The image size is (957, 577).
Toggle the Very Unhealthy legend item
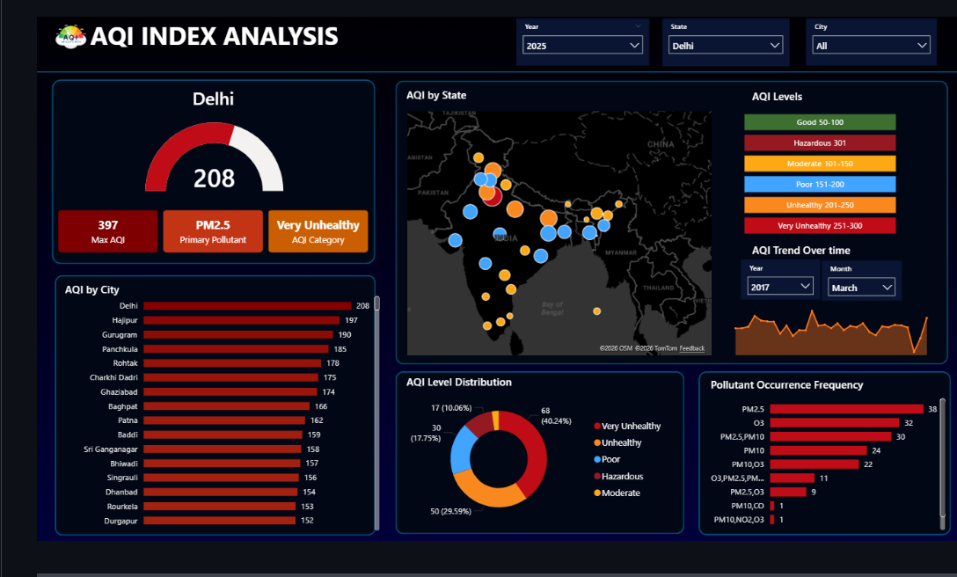click(627, 427)
